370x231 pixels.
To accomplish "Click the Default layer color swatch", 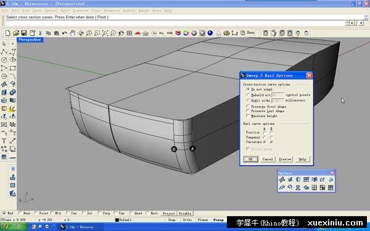I will (117, 220).
